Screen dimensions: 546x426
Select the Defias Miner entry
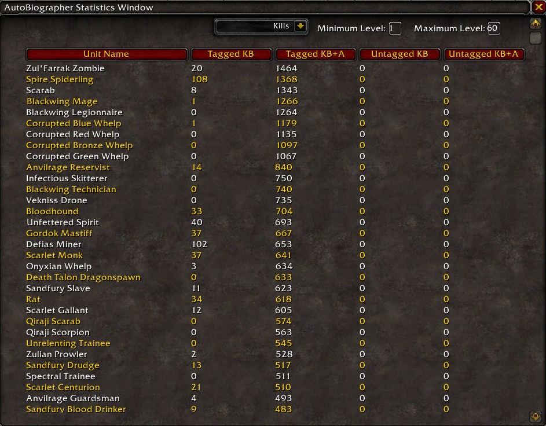(54, 244)
